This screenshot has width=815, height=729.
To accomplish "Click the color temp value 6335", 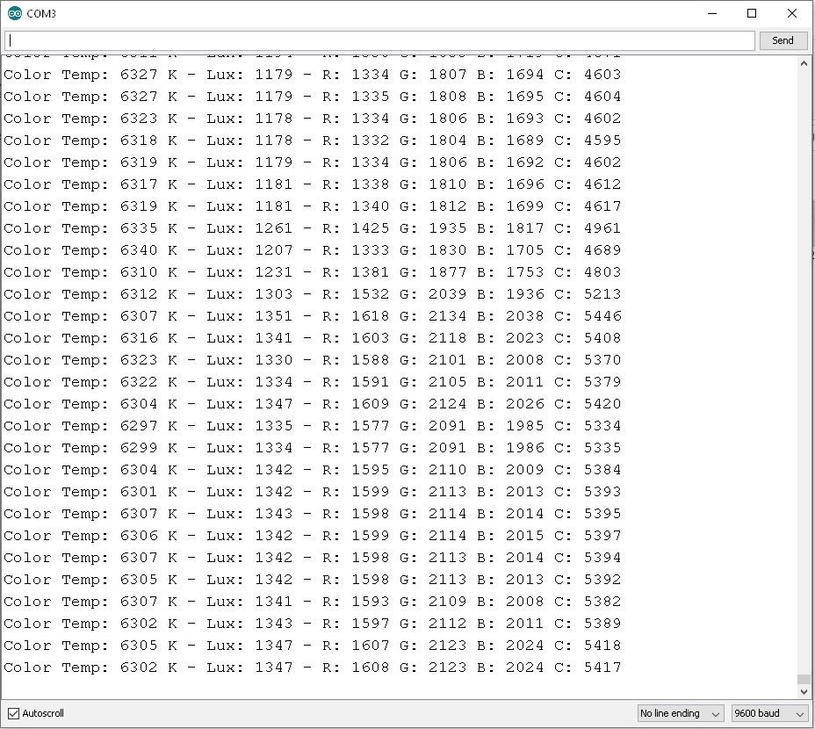I will [139, 228].
